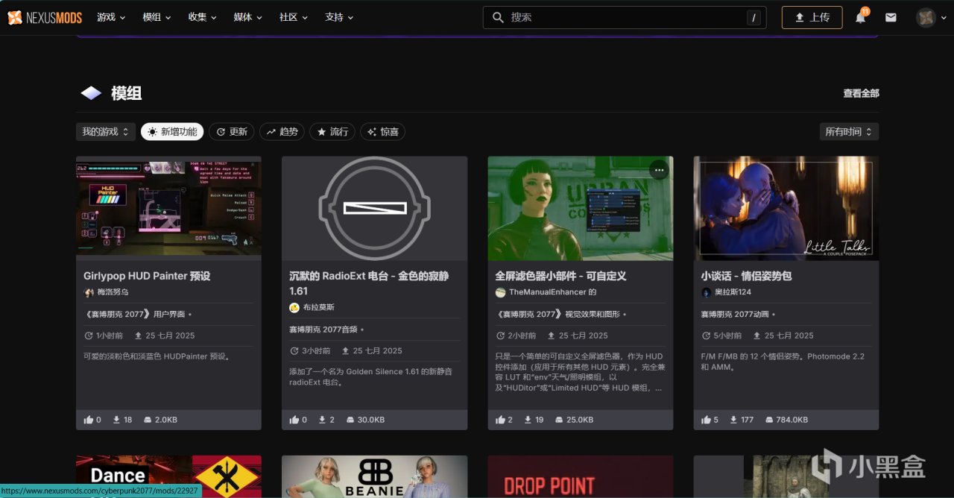Open the Little Talks couple posepack thumbnail
The height and width of the screenshot is (498, 954).
point(786,208)
